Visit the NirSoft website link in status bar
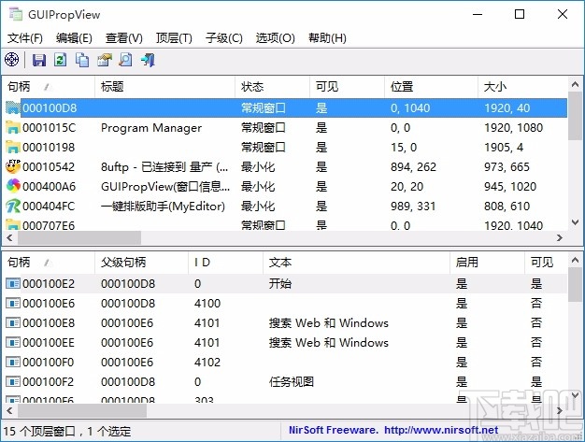The image size is (585, 442). (441, 430)
